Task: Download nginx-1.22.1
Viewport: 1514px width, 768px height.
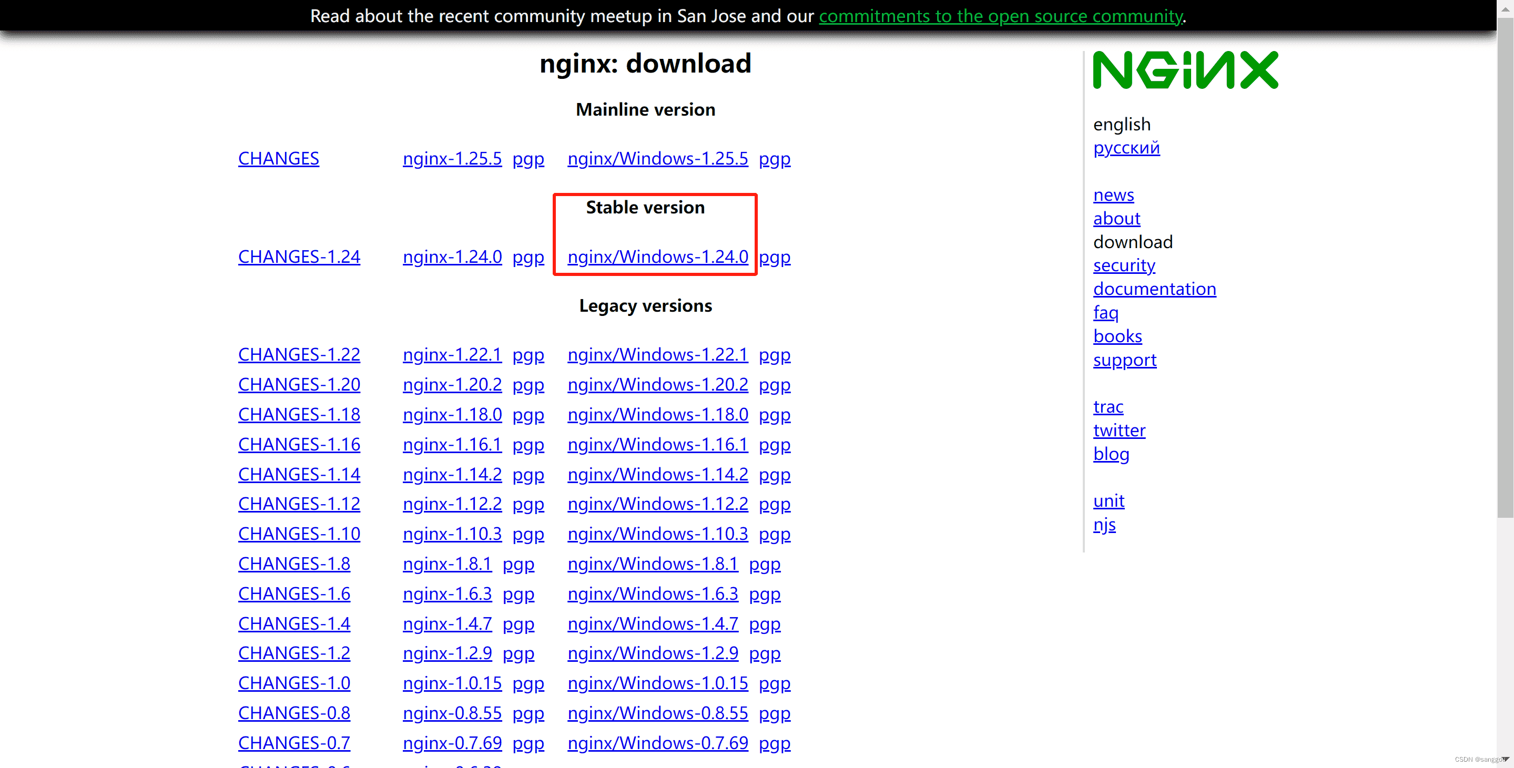Action: 452,354
